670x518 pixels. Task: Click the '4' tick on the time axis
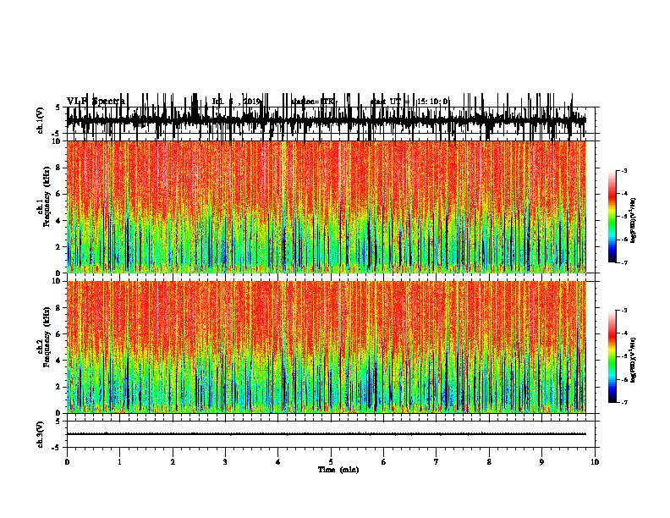pyautogui.click(x=278, y=462)
